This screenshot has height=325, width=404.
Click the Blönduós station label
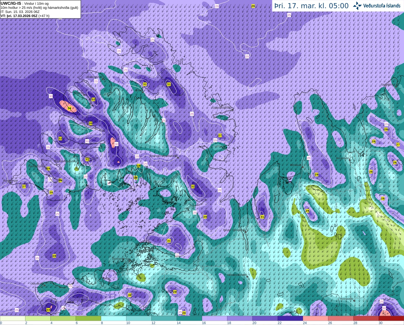(296, 165)
